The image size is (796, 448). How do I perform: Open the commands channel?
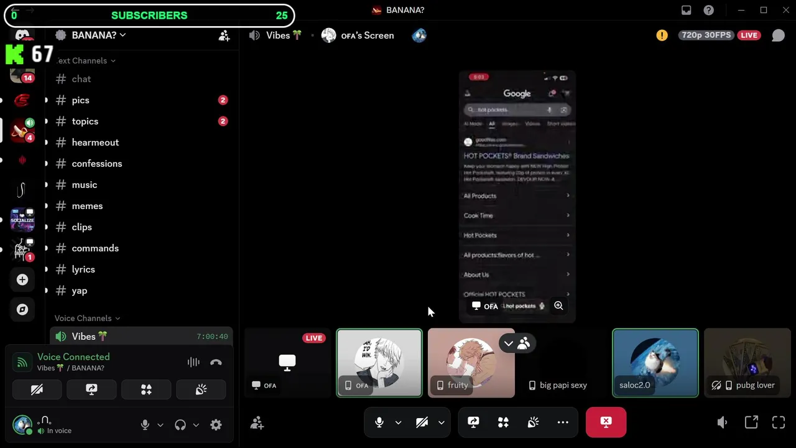[x=141, y=248]
